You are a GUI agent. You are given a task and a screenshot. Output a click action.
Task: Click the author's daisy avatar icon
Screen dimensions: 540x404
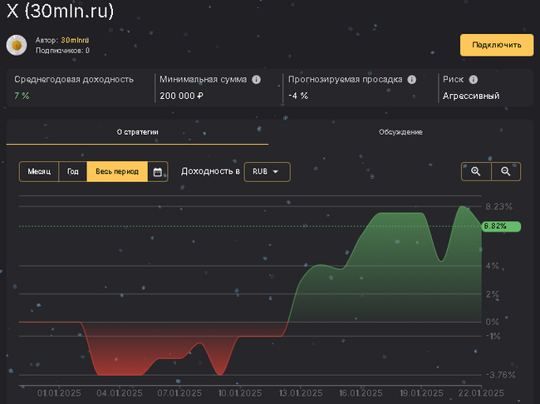[x=17, y=45]
